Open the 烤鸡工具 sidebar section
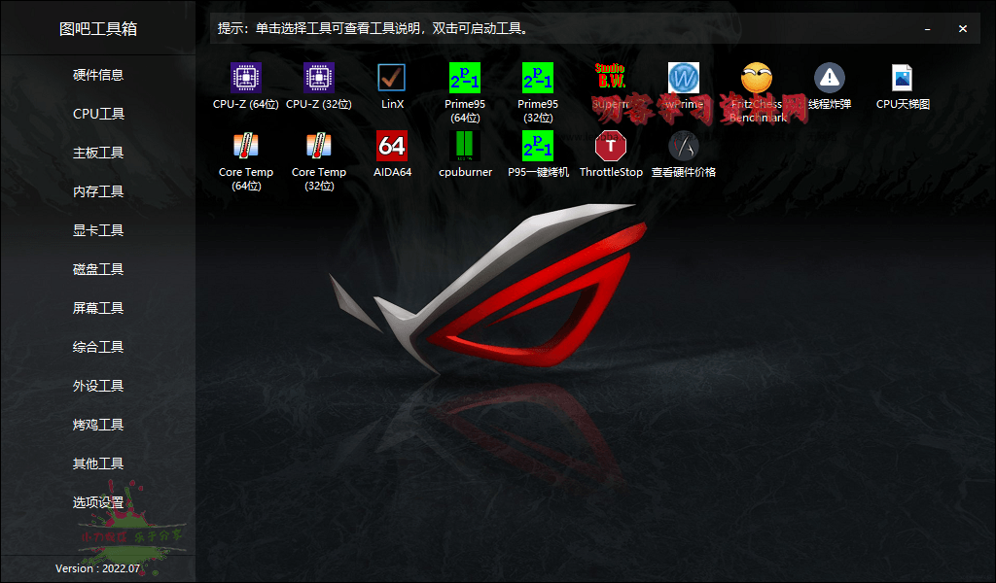996x583 pixels. click(x=98, y=425)
